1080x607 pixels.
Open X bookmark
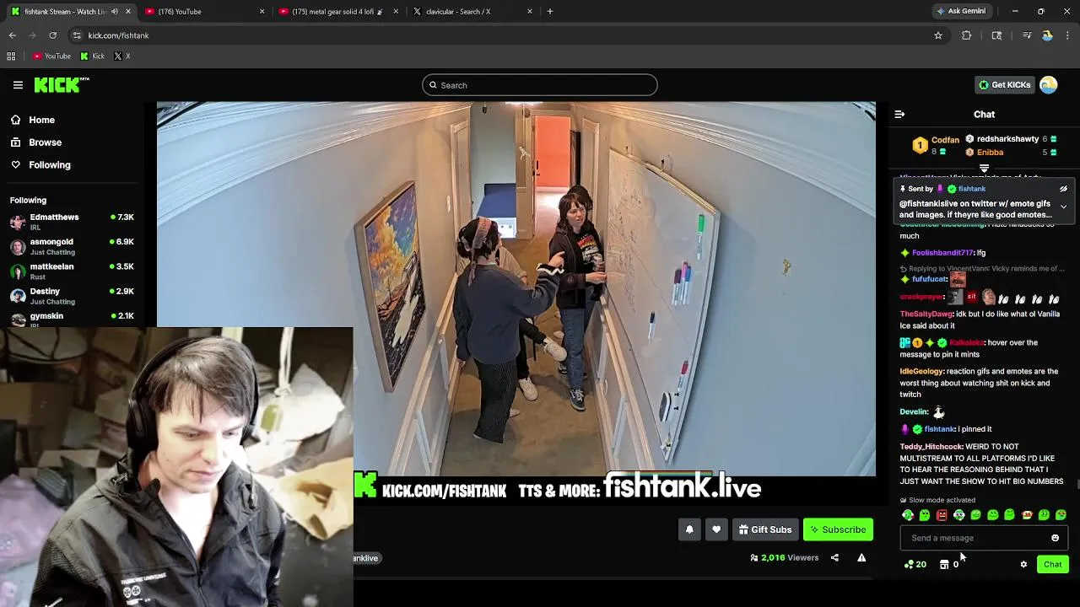(x=122, y=56)
